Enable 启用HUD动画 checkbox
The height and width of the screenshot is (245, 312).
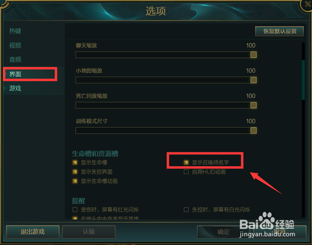click(x=186, y=172)
